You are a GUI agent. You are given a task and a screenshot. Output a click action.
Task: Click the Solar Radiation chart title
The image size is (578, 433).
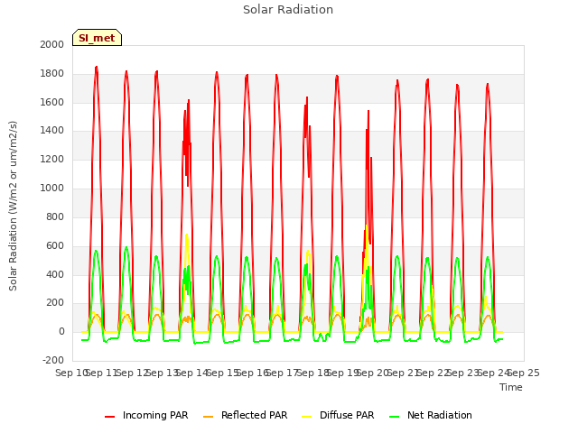pos(288,10)
